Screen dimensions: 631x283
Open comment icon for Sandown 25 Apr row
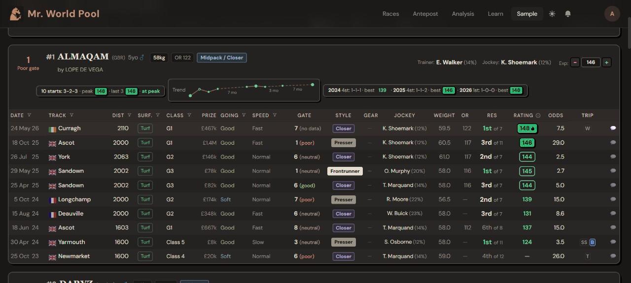click(x=613, y=185)
